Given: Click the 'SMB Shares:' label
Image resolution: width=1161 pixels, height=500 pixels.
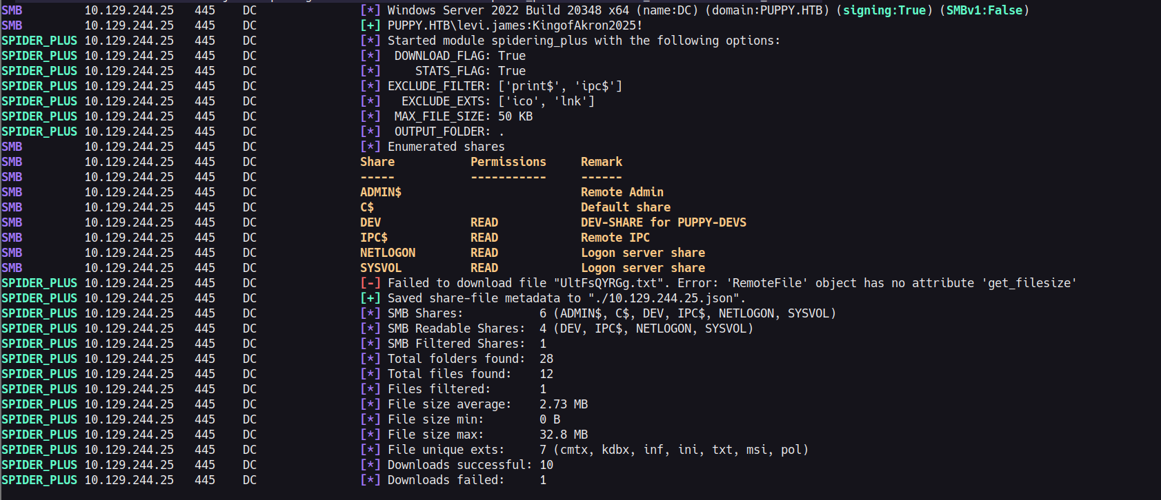Looking at the screenshot, I should [426, 313].
